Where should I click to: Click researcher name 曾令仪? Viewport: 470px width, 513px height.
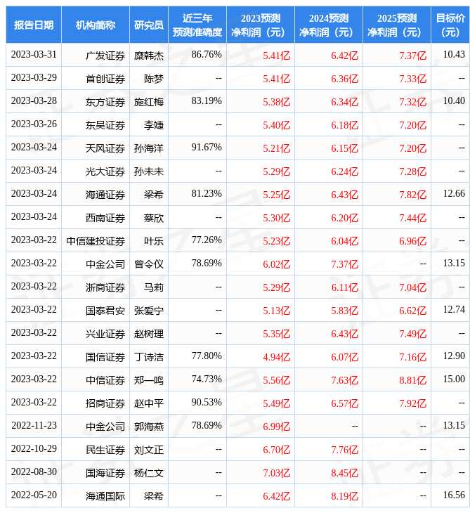click(x=149, y=264)
